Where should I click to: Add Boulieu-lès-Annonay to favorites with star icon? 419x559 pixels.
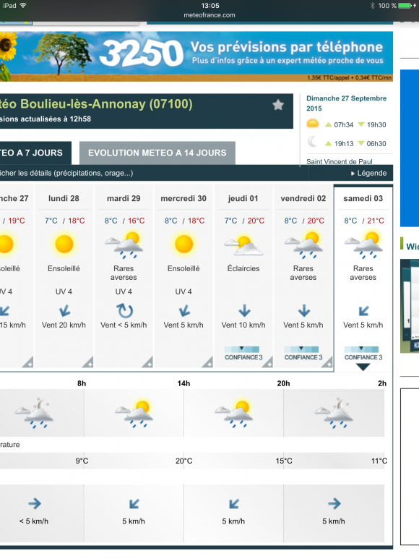278,105
